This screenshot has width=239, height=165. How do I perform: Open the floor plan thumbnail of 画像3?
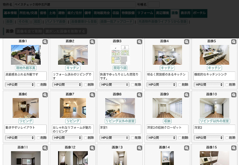tap(120, 55)
